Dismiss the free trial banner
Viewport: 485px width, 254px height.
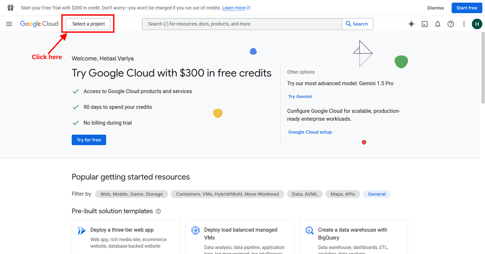coord(435,8)
